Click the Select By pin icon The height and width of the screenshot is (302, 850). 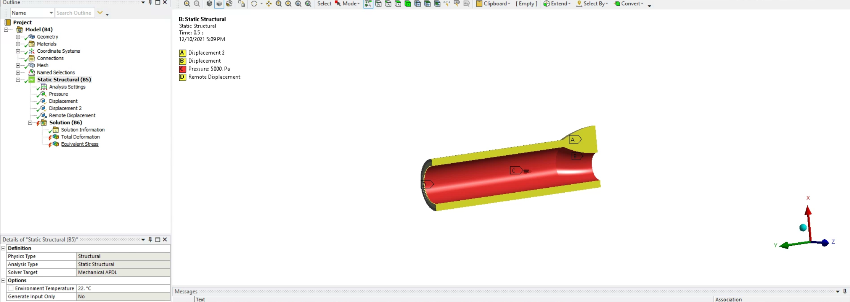(x=579, y=4)
